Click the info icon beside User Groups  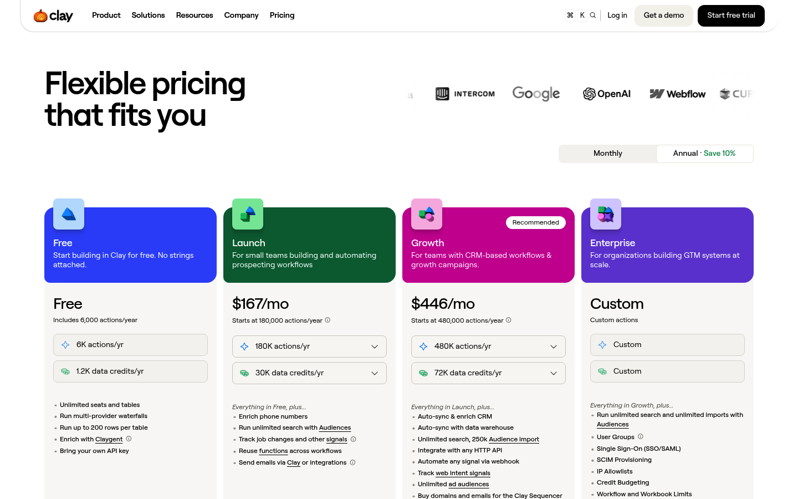pyautogui.click(x=641, y=436)
